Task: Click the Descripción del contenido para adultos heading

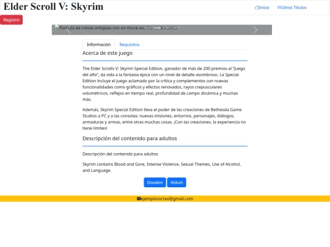Action: (x=130, y=138)
